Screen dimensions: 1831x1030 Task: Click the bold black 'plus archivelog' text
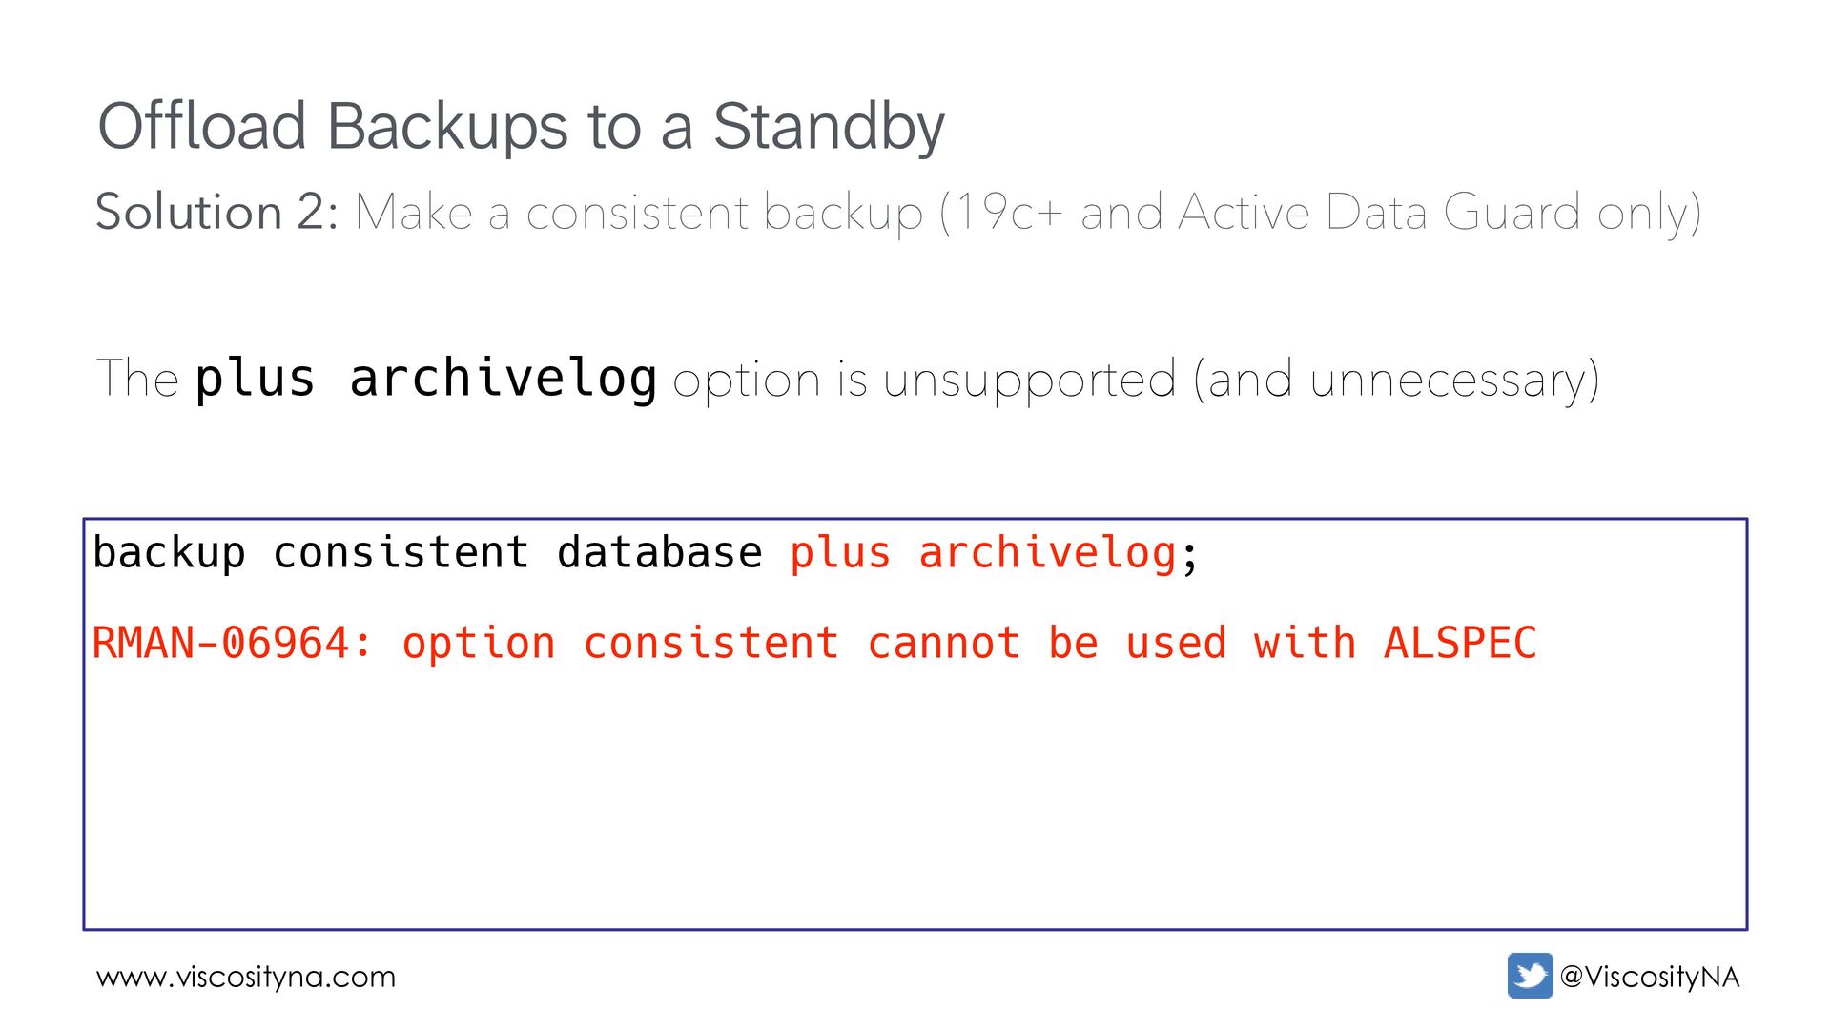point(425,379)
